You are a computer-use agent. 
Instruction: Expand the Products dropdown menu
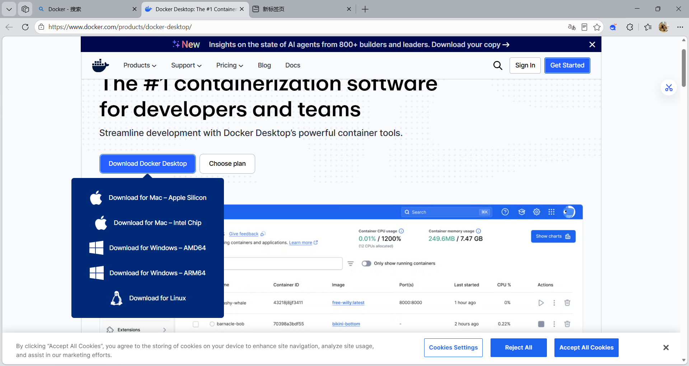(x=140, y=65)
